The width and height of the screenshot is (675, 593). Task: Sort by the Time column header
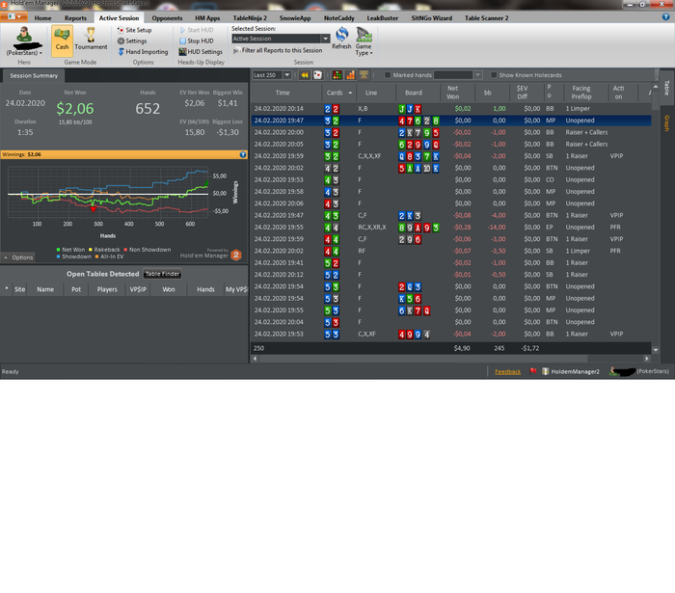(x=283, y=93)
